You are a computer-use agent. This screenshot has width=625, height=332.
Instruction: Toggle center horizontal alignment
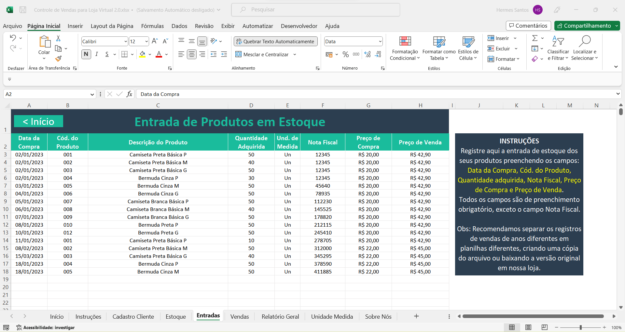pyautogui.click(x=192, y=54)
